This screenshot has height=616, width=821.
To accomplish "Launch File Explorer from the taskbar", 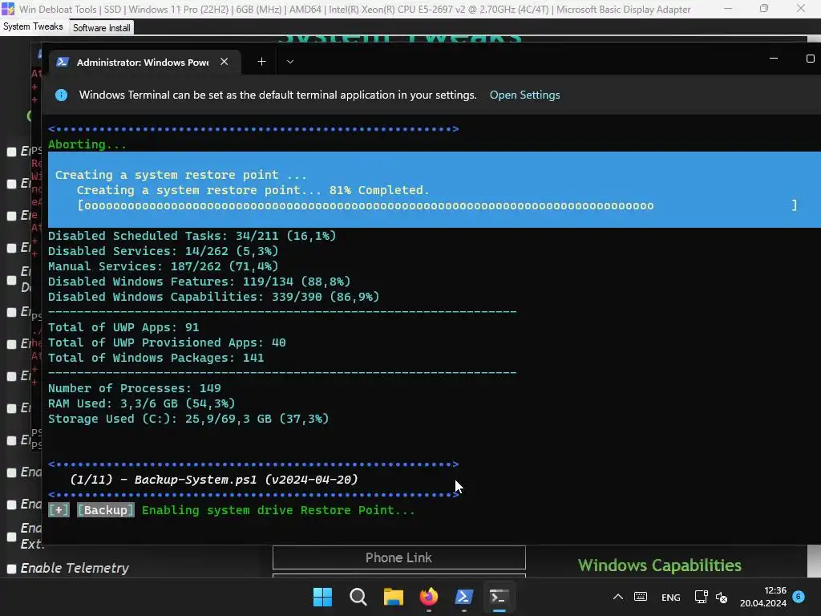I will pos(393,597).
